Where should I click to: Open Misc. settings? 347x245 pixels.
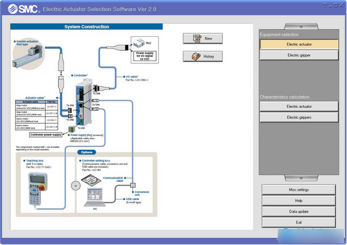[x=298, y=190]
